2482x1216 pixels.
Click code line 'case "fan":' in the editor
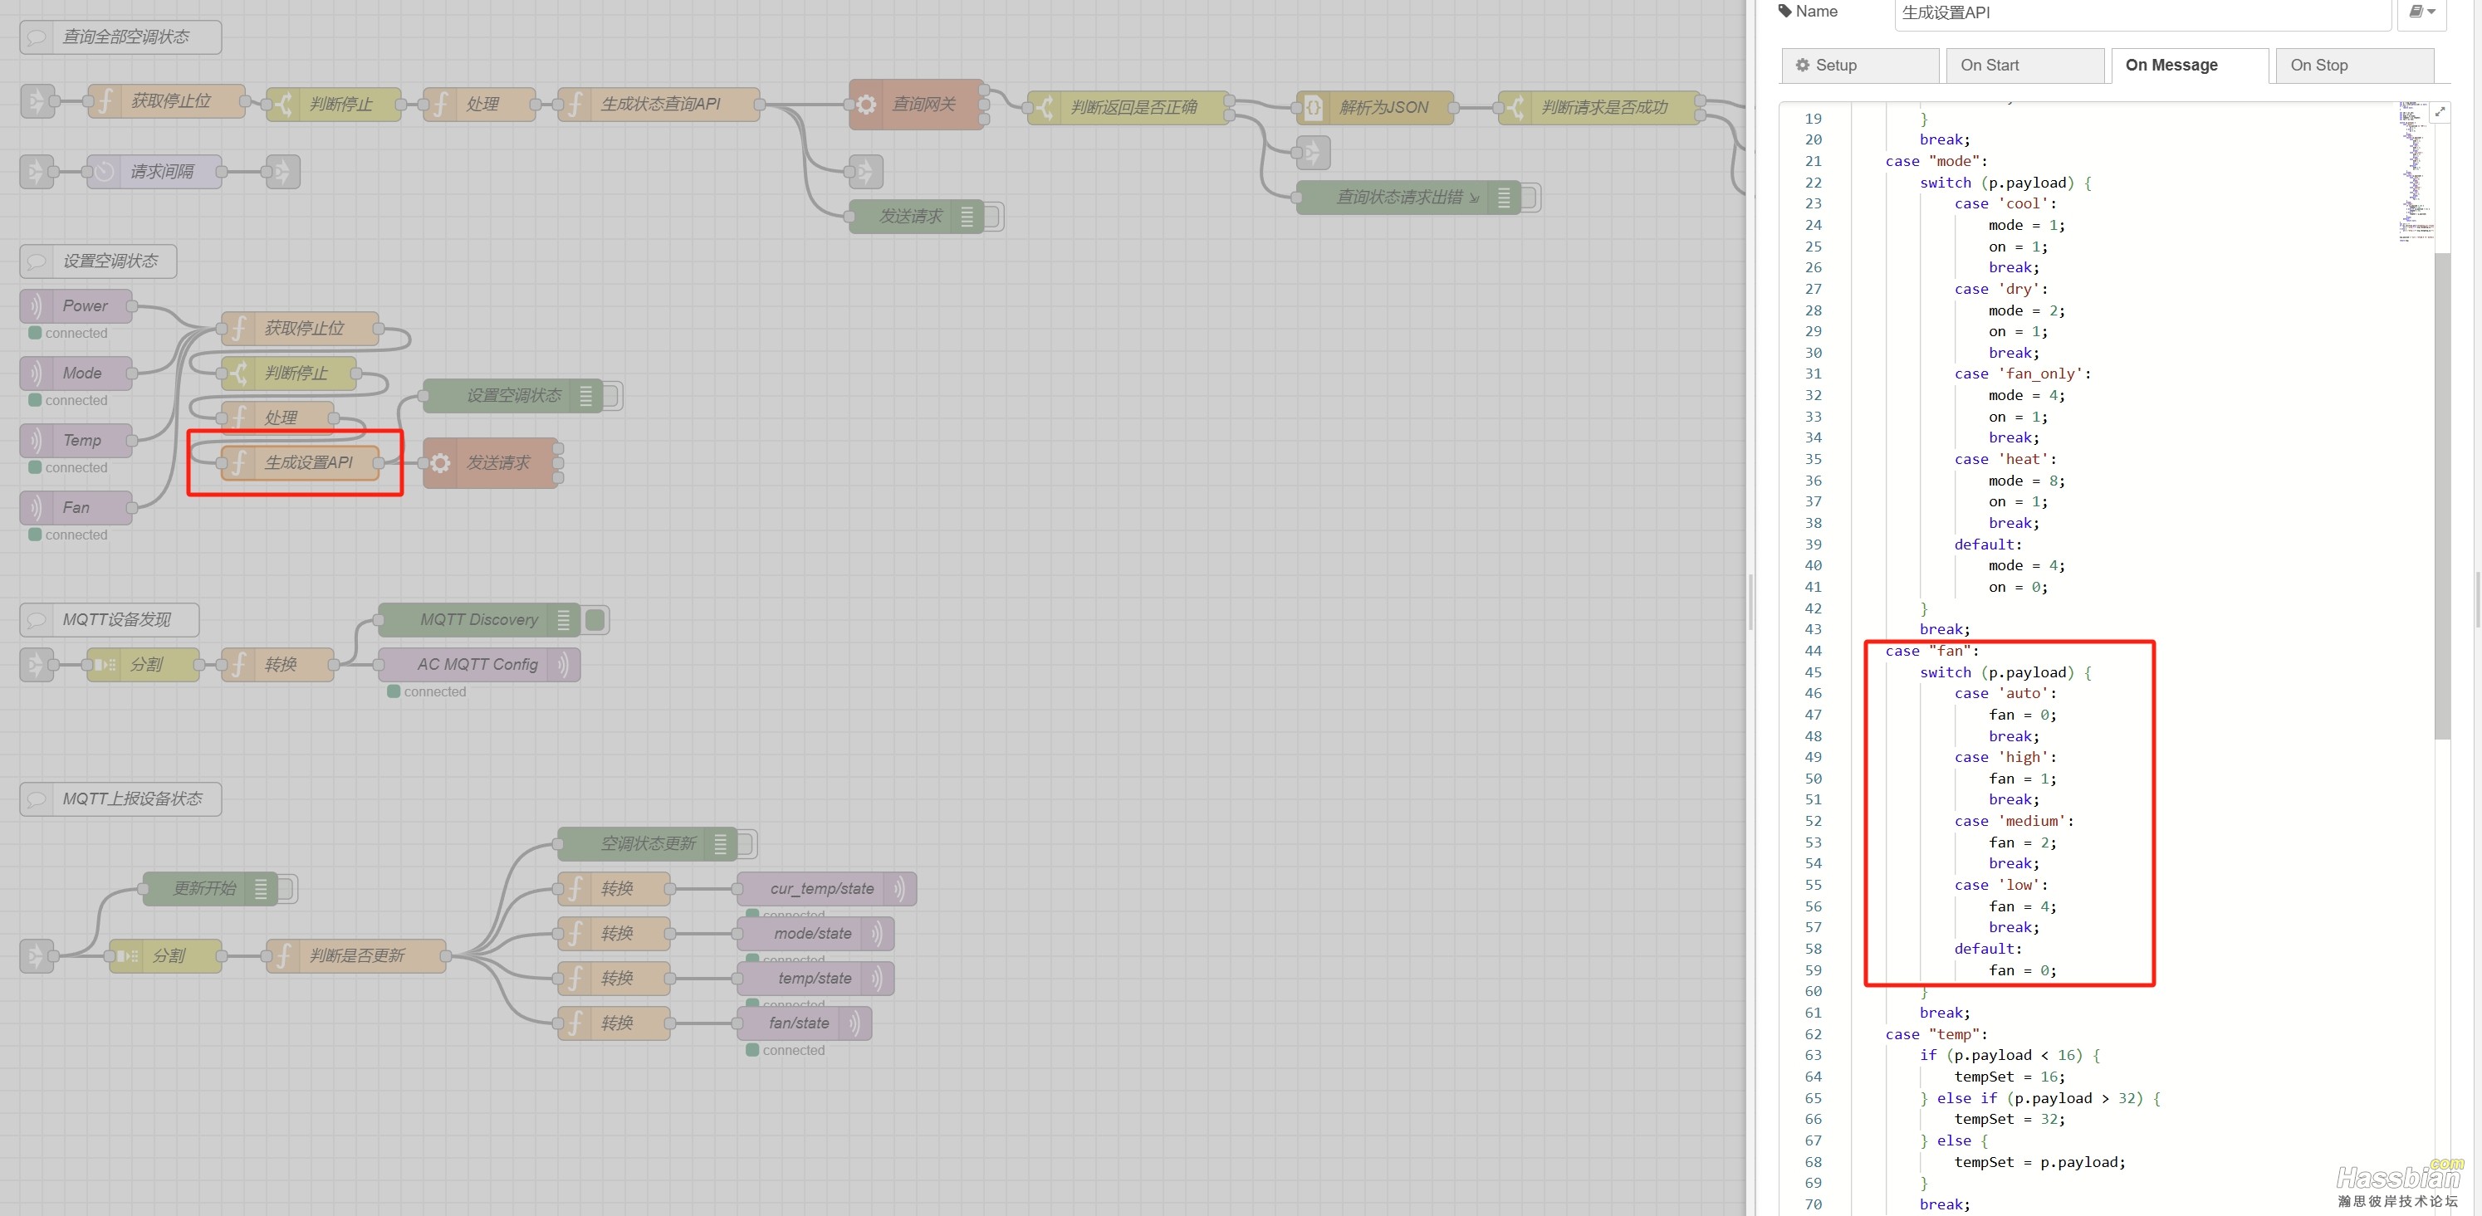pyautogui.click(x=1931, y=651)
